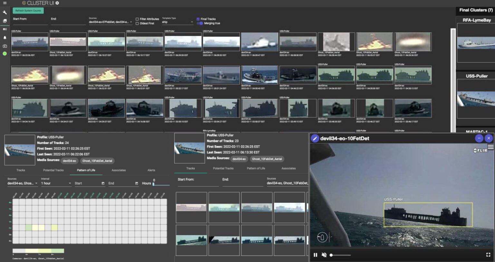Open the Potential Tracks tab in left profile
Screen dimensions: 495x262
click(53, 170)
